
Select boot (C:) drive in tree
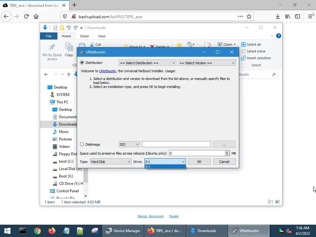tap(63, 161)
